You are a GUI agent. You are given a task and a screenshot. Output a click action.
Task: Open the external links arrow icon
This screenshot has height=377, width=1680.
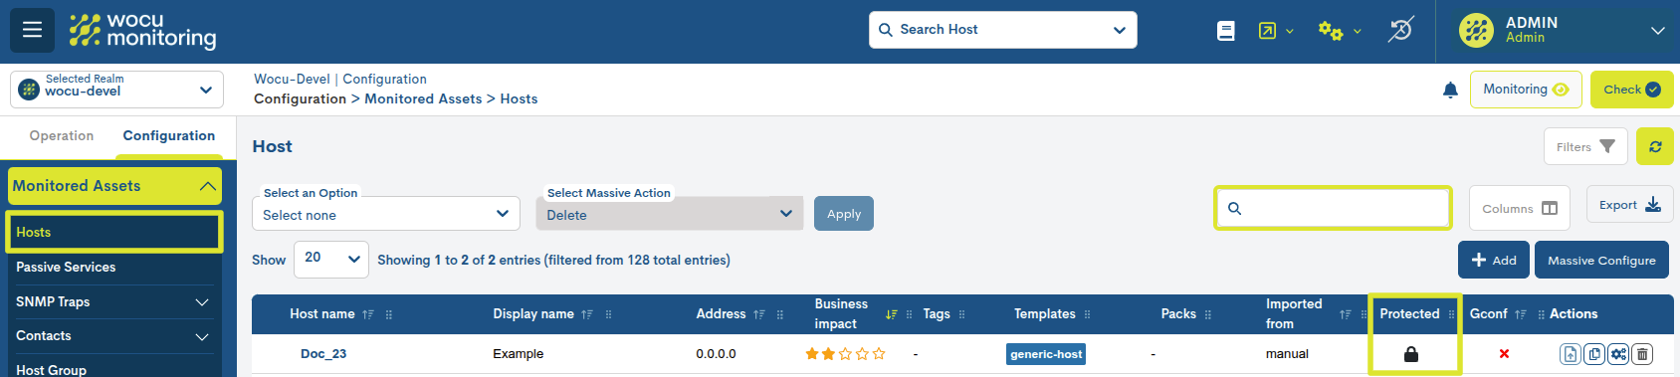click(x=1267, y=31)
